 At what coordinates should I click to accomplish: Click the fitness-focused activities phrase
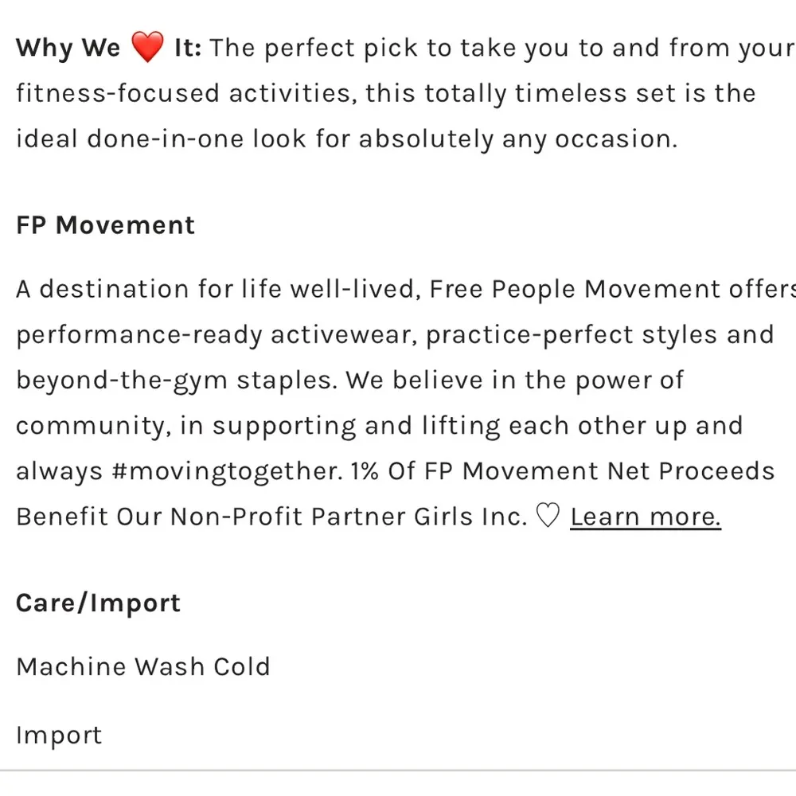point(185,94)
